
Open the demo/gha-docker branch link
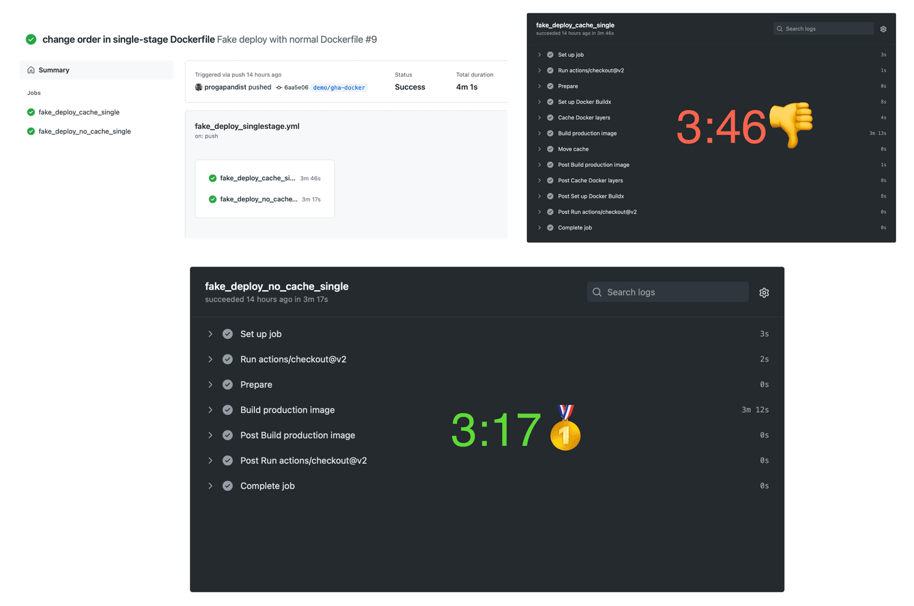(x=339, y=87)
